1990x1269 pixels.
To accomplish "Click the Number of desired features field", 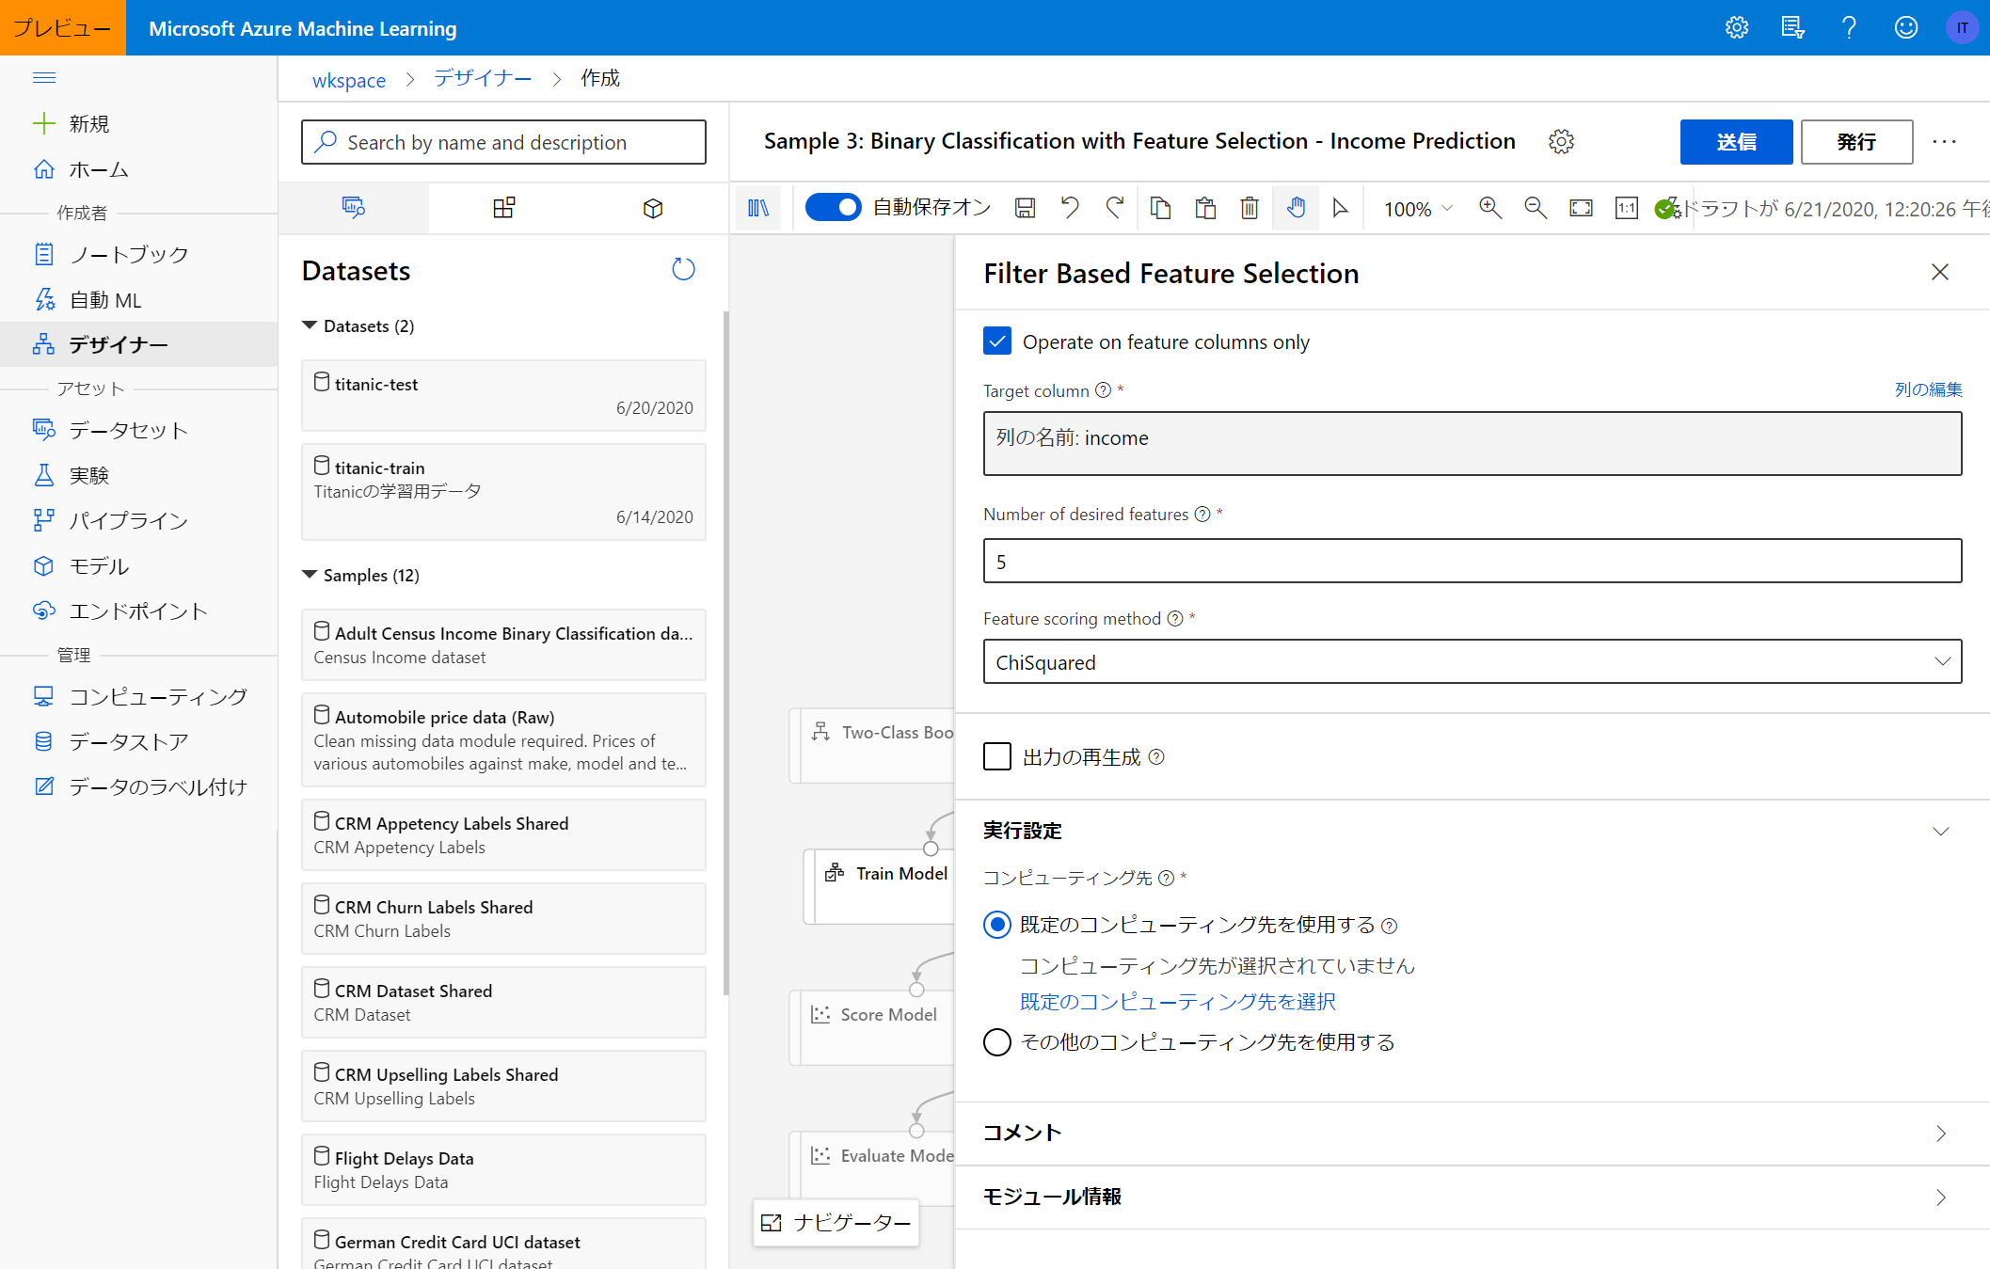I will point(1472,562).
